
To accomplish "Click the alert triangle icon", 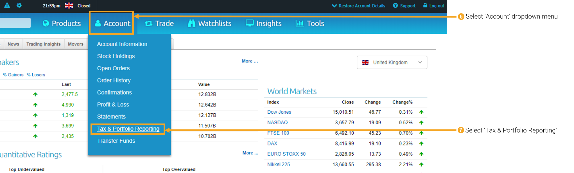I will [x=7, y=5].
